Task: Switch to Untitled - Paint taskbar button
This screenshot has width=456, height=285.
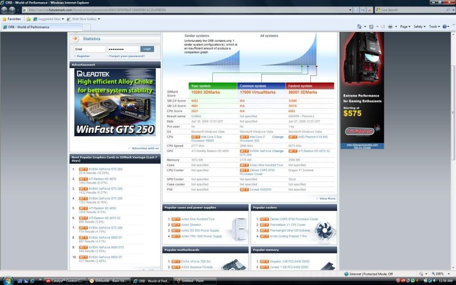Action: [x=195, y=281]
